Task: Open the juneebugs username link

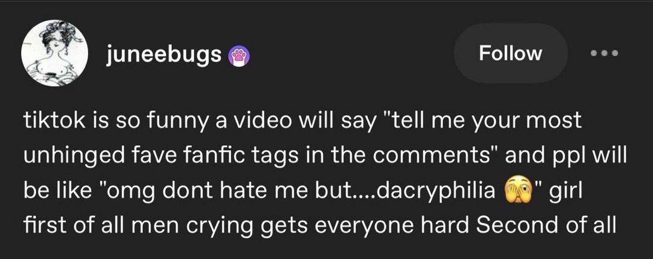Action: 162,55
